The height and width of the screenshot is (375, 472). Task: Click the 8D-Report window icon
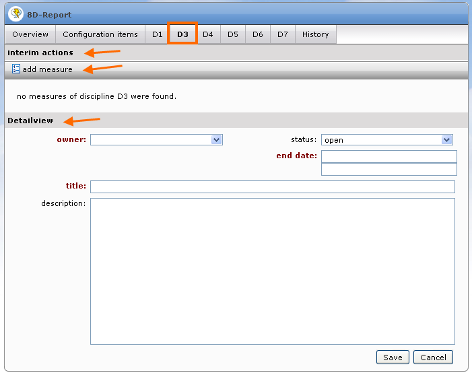point(15,14)
